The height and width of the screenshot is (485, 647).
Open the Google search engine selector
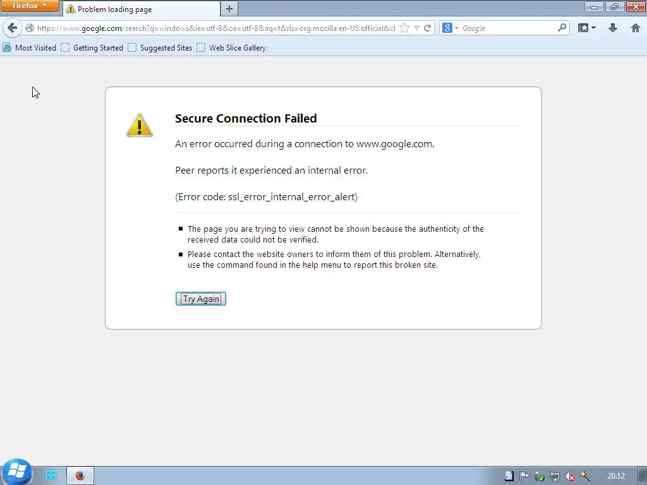[450, 28]
